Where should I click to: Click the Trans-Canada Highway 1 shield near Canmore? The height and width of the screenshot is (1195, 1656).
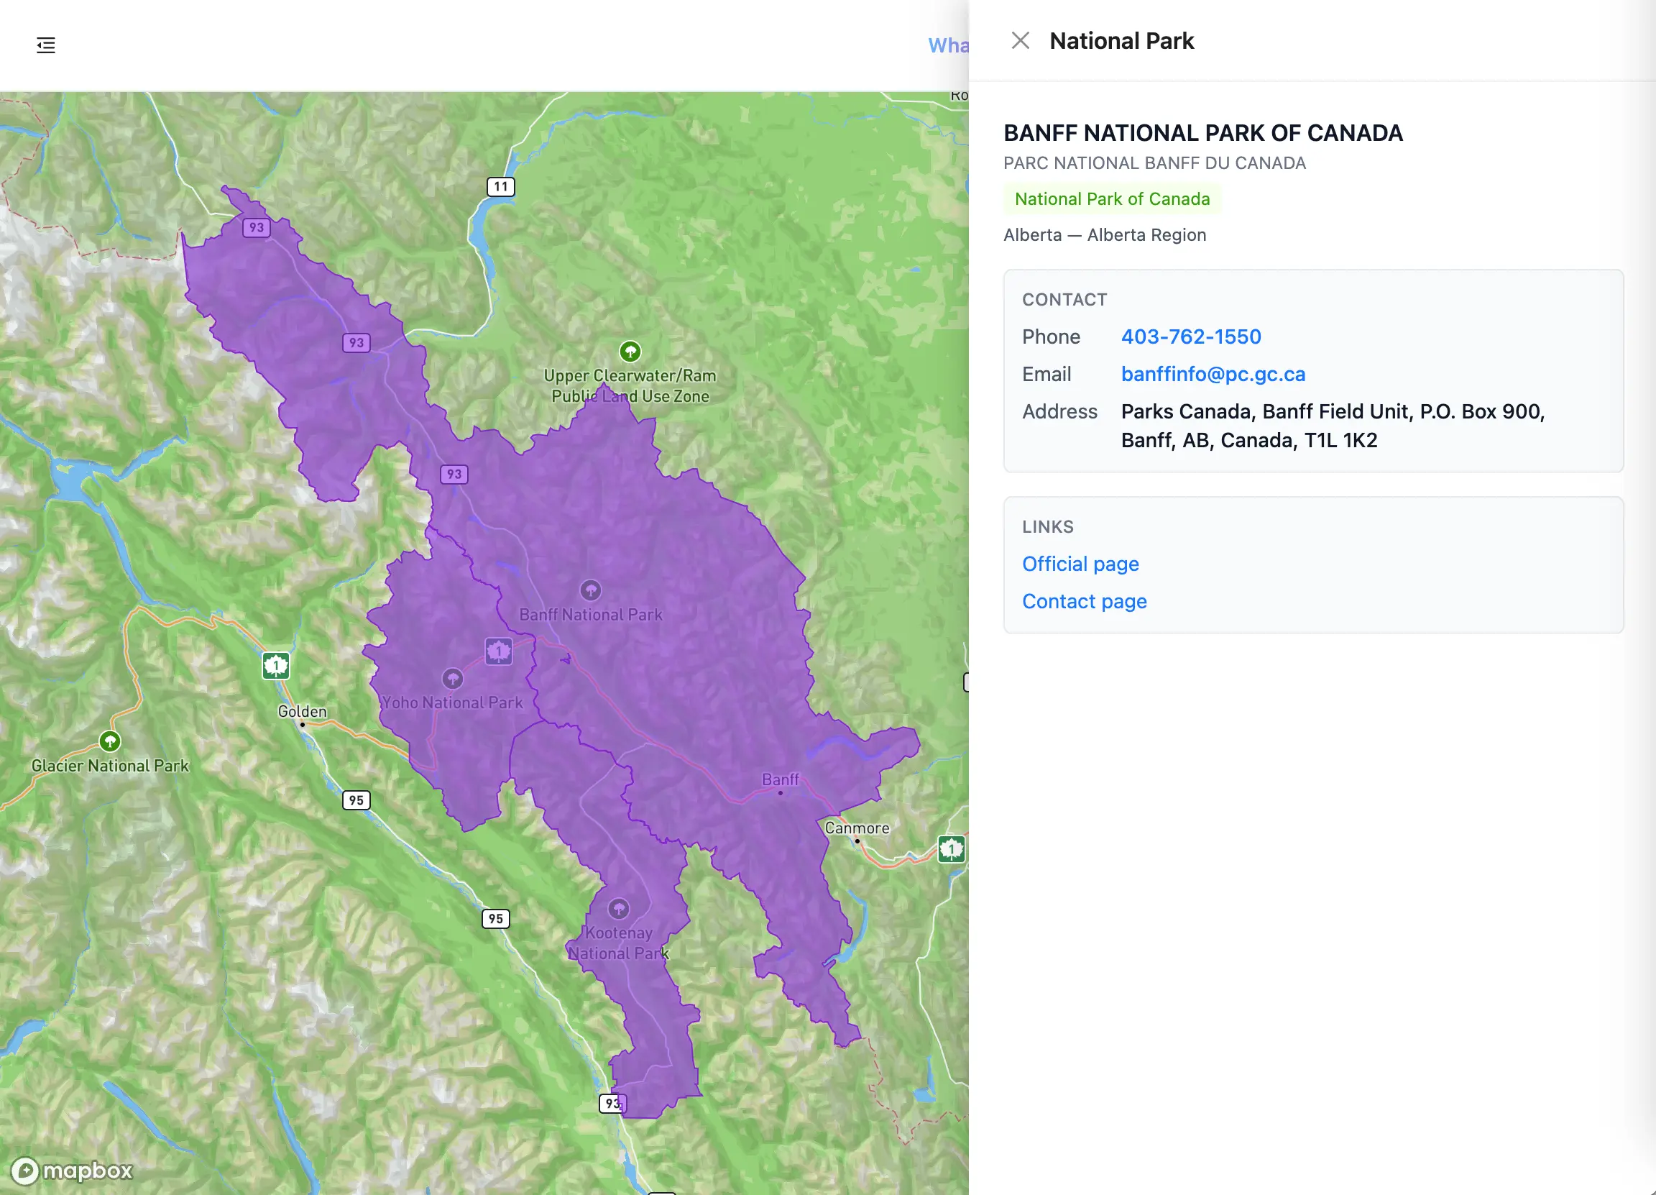[951, 848]
